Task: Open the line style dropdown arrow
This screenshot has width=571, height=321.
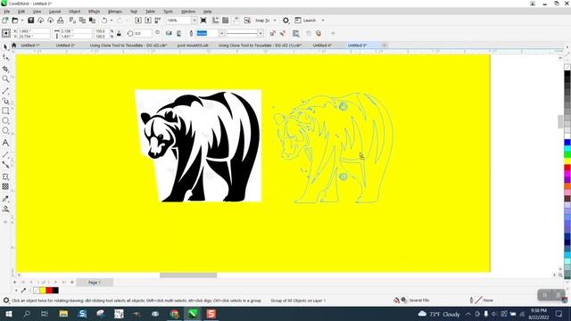Action: pyautogui.click(x=261, y=34)
